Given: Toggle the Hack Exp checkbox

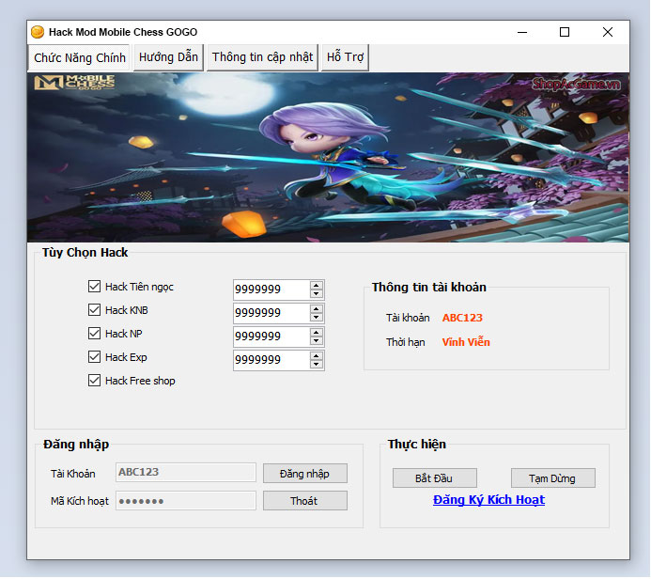Looking at the screenshot, I should (x=94, y=357).
